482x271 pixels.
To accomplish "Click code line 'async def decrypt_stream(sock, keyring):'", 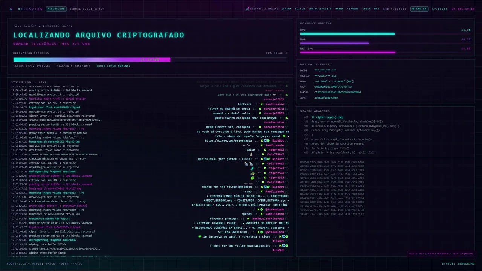I will pos(342,139).
